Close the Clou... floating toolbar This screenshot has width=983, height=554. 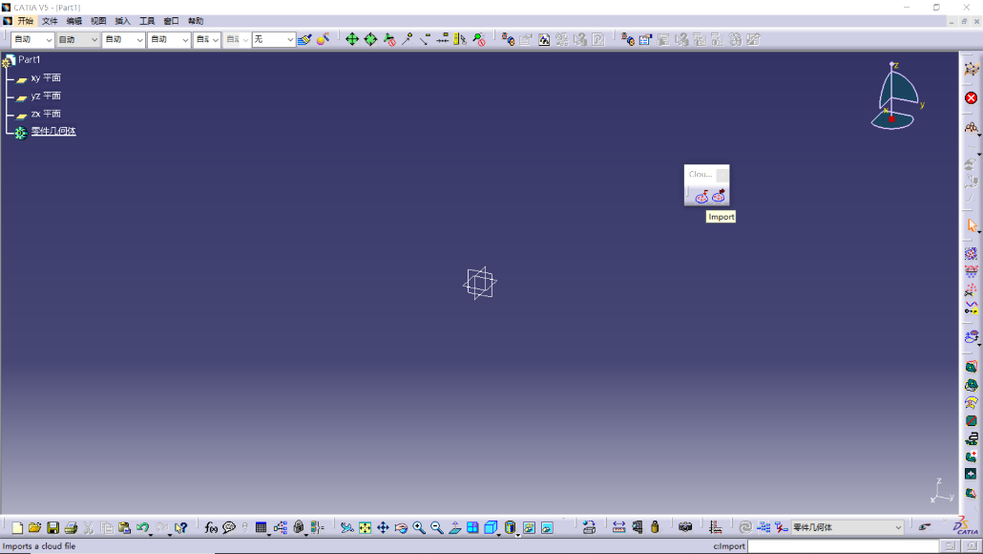(722, 175)
